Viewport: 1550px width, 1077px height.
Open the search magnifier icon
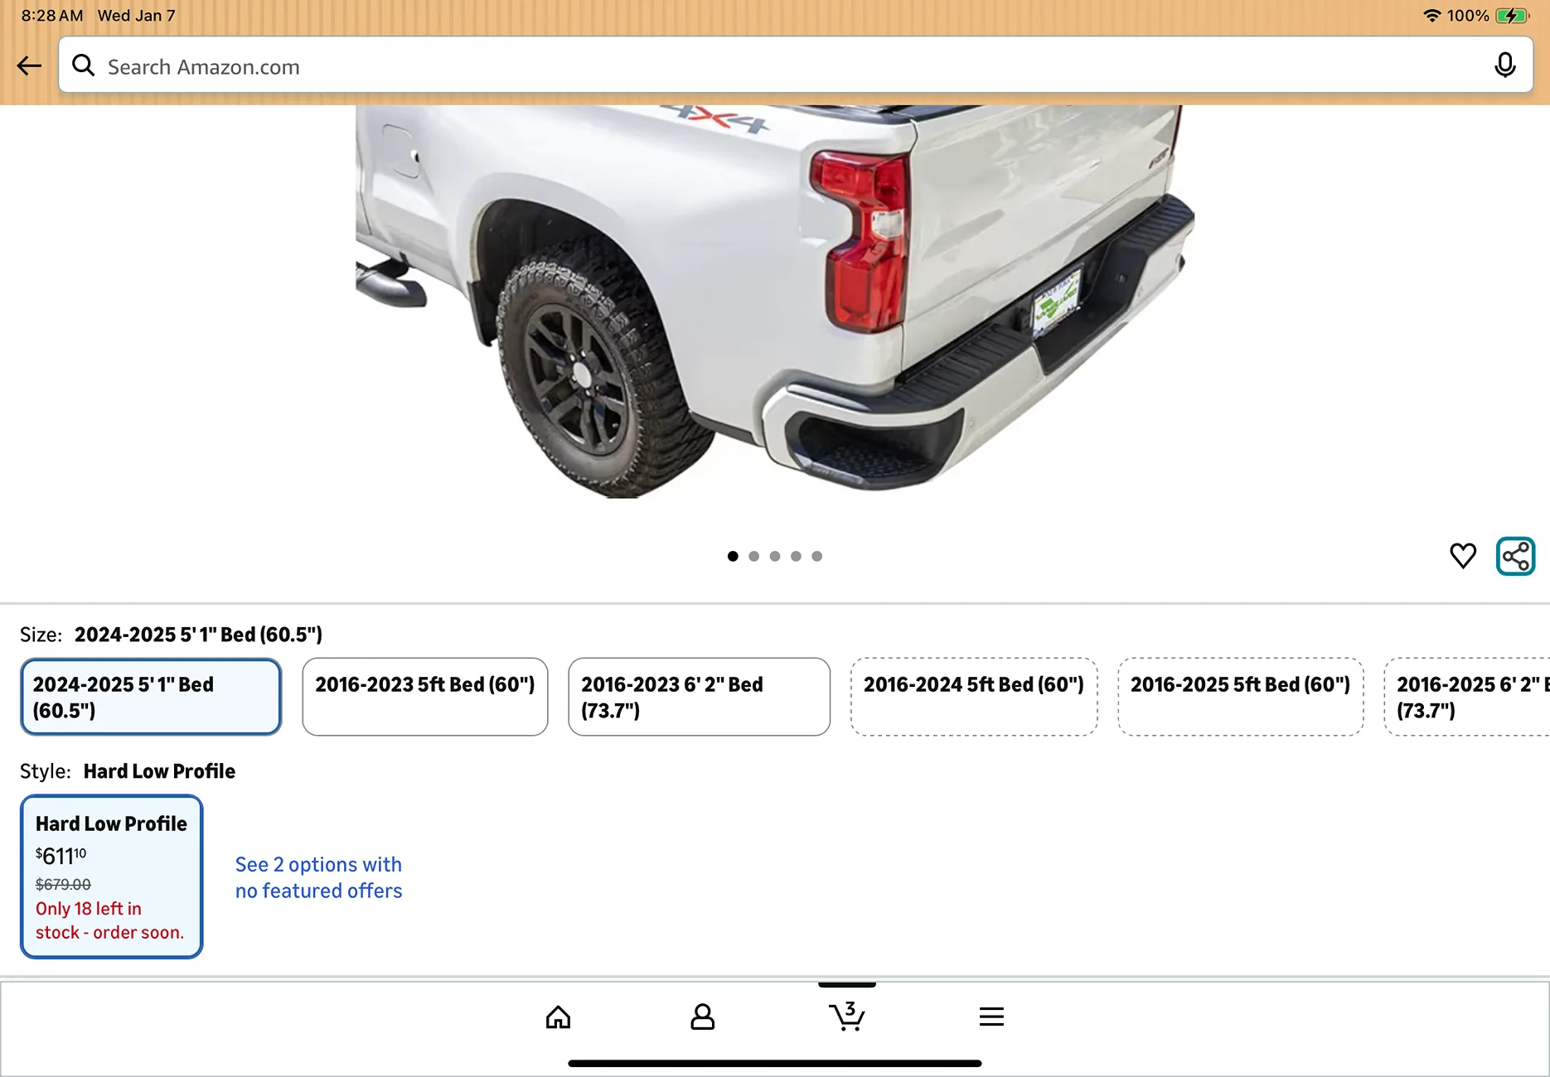84,65
